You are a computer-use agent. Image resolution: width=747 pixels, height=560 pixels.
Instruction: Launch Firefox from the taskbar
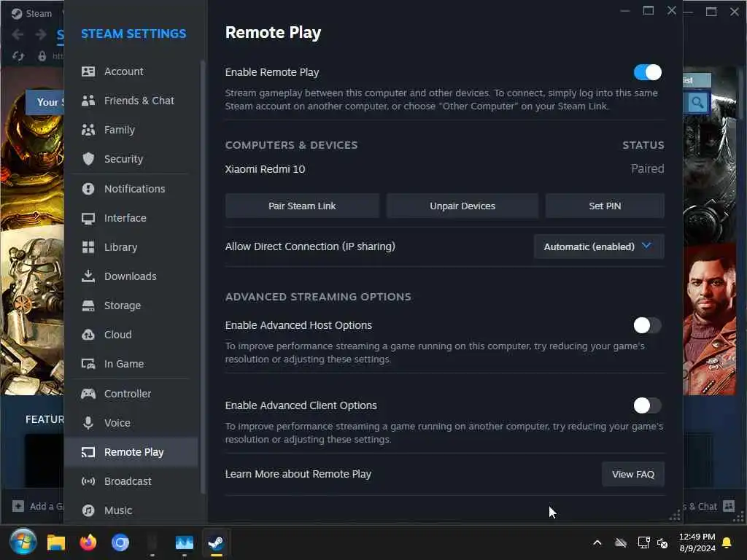click(x=88, y=542)
